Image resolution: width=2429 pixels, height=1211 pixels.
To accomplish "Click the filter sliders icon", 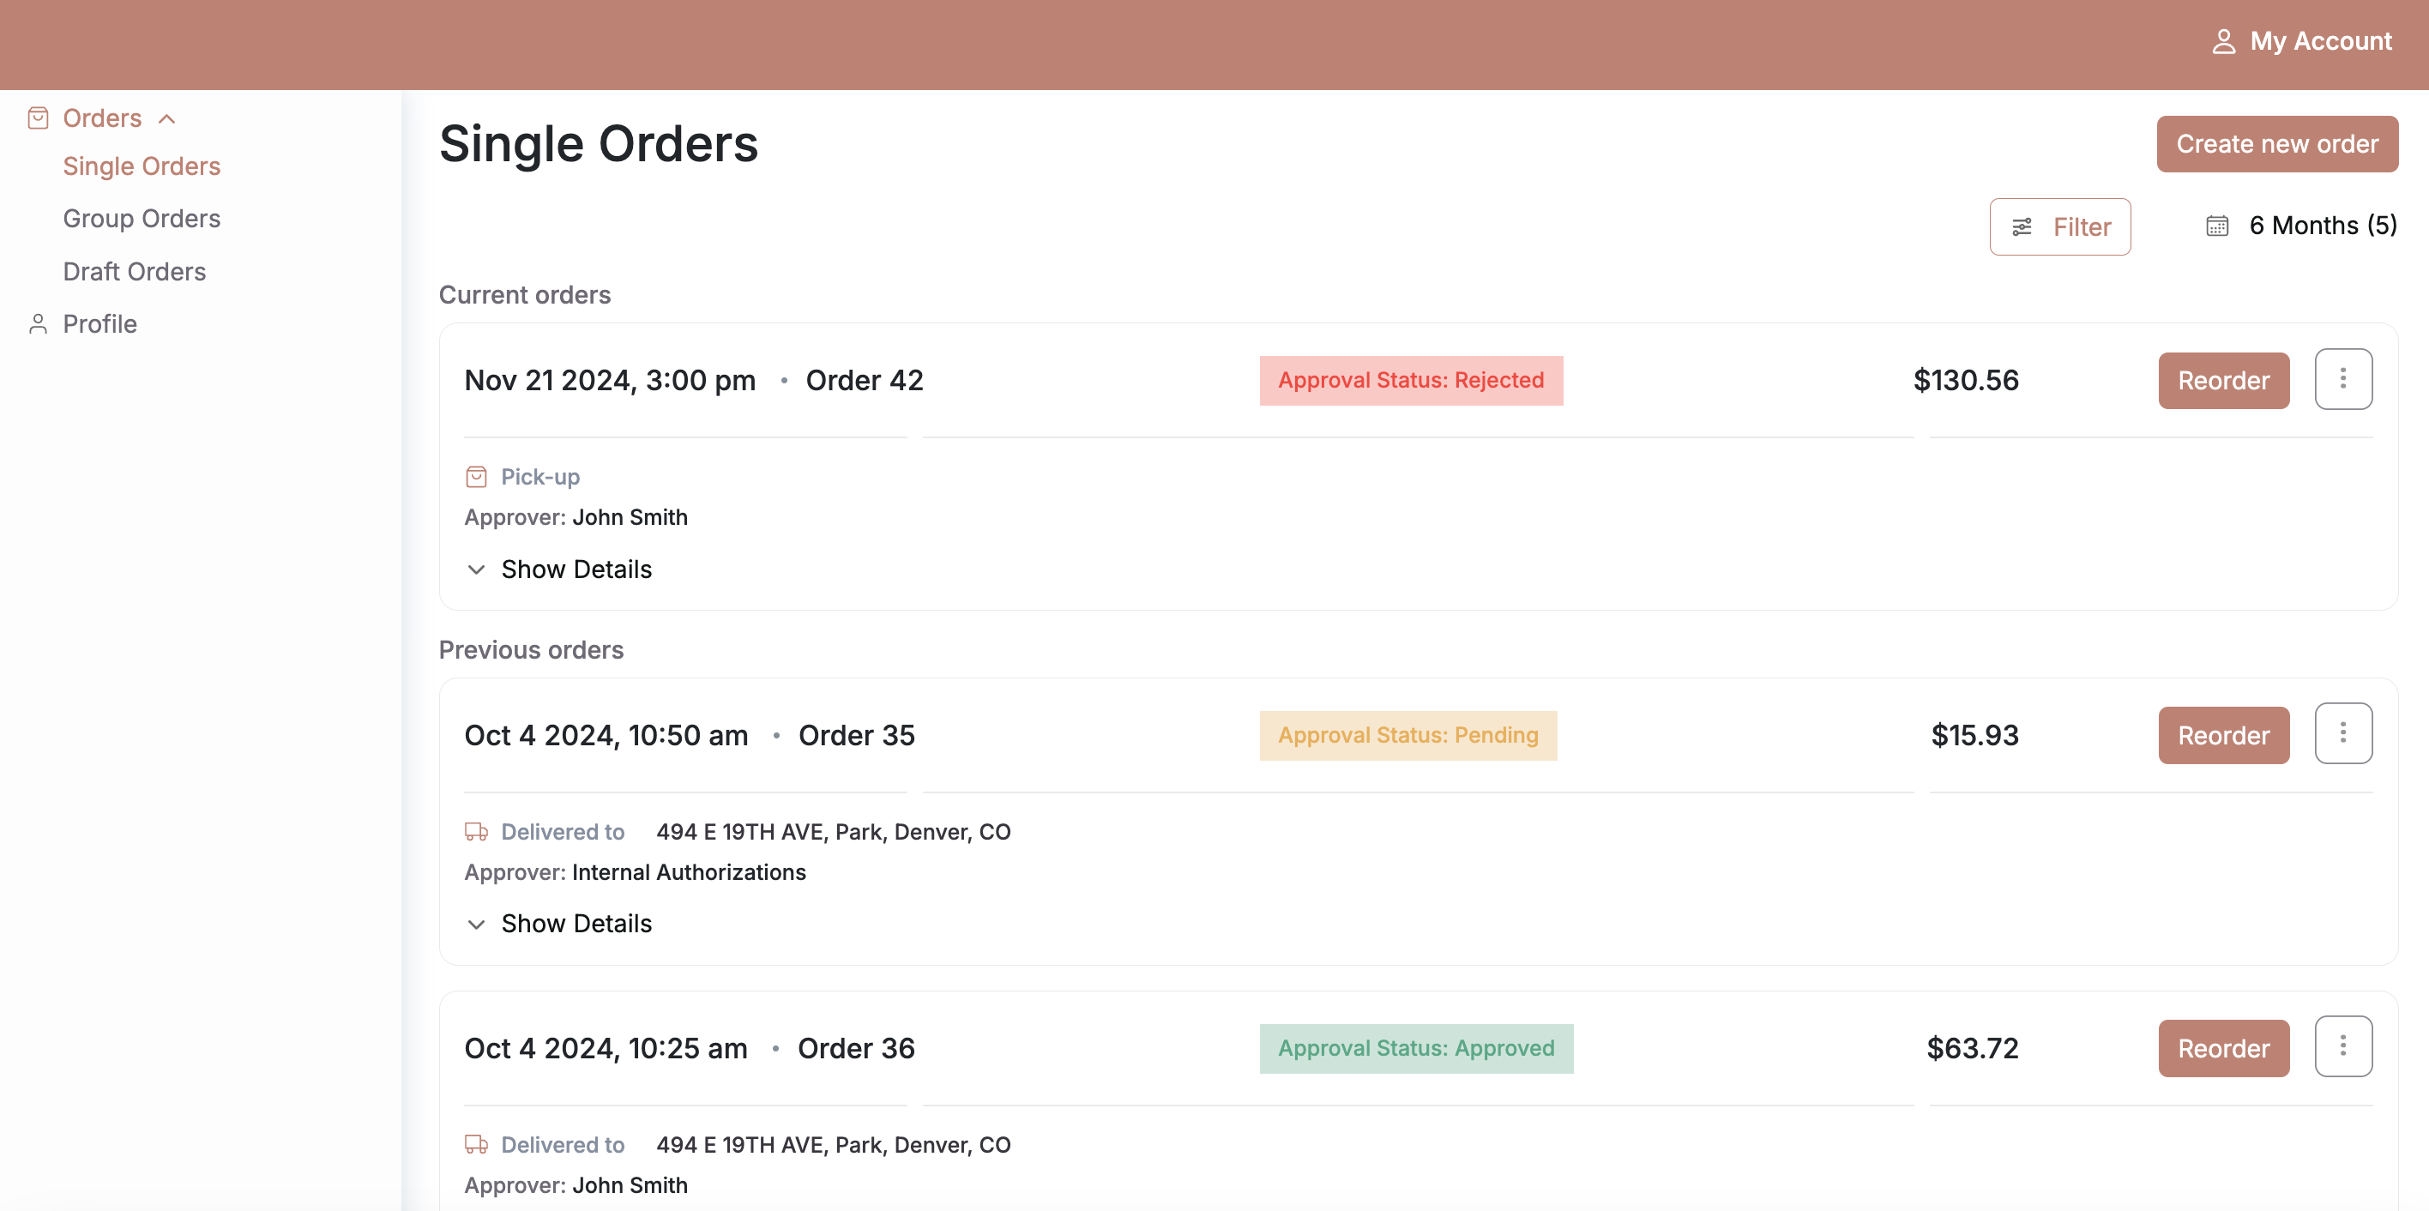I will (2022, 226).
